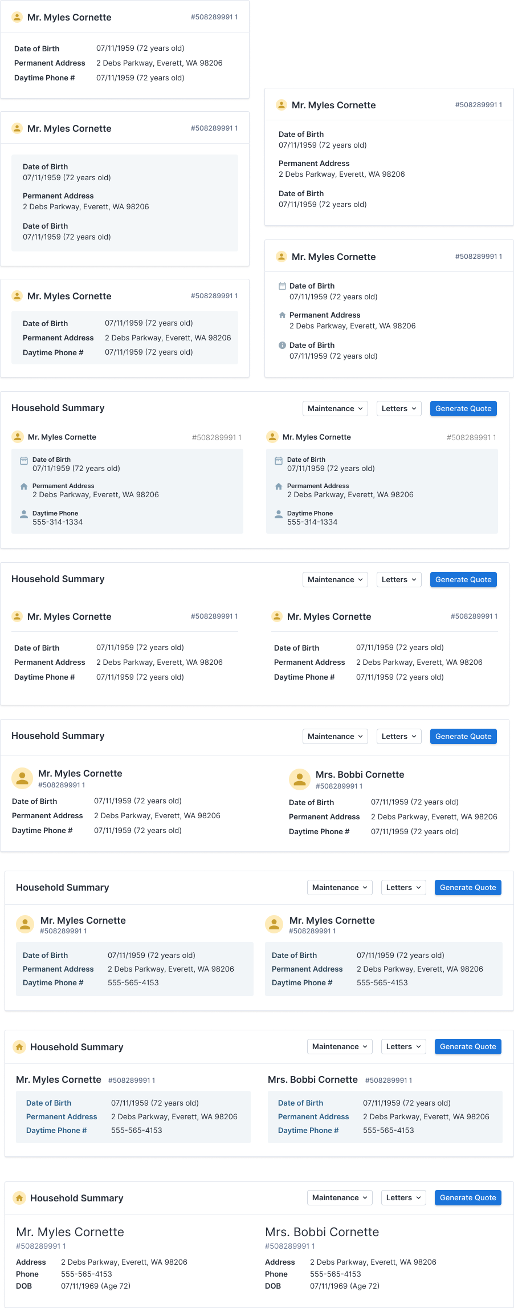Viewport: 514px width, 1308px height.
Task: Click calendar icon in card containing the info icon
Action: tap(282, 286)
